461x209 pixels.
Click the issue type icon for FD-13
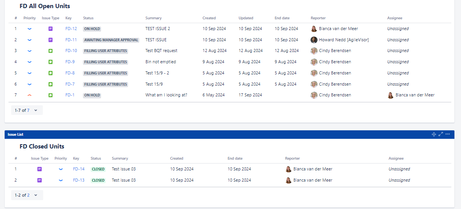40,180
